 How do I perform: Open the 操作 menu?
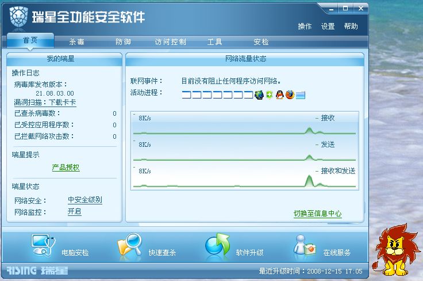click(x=305, y=26)
